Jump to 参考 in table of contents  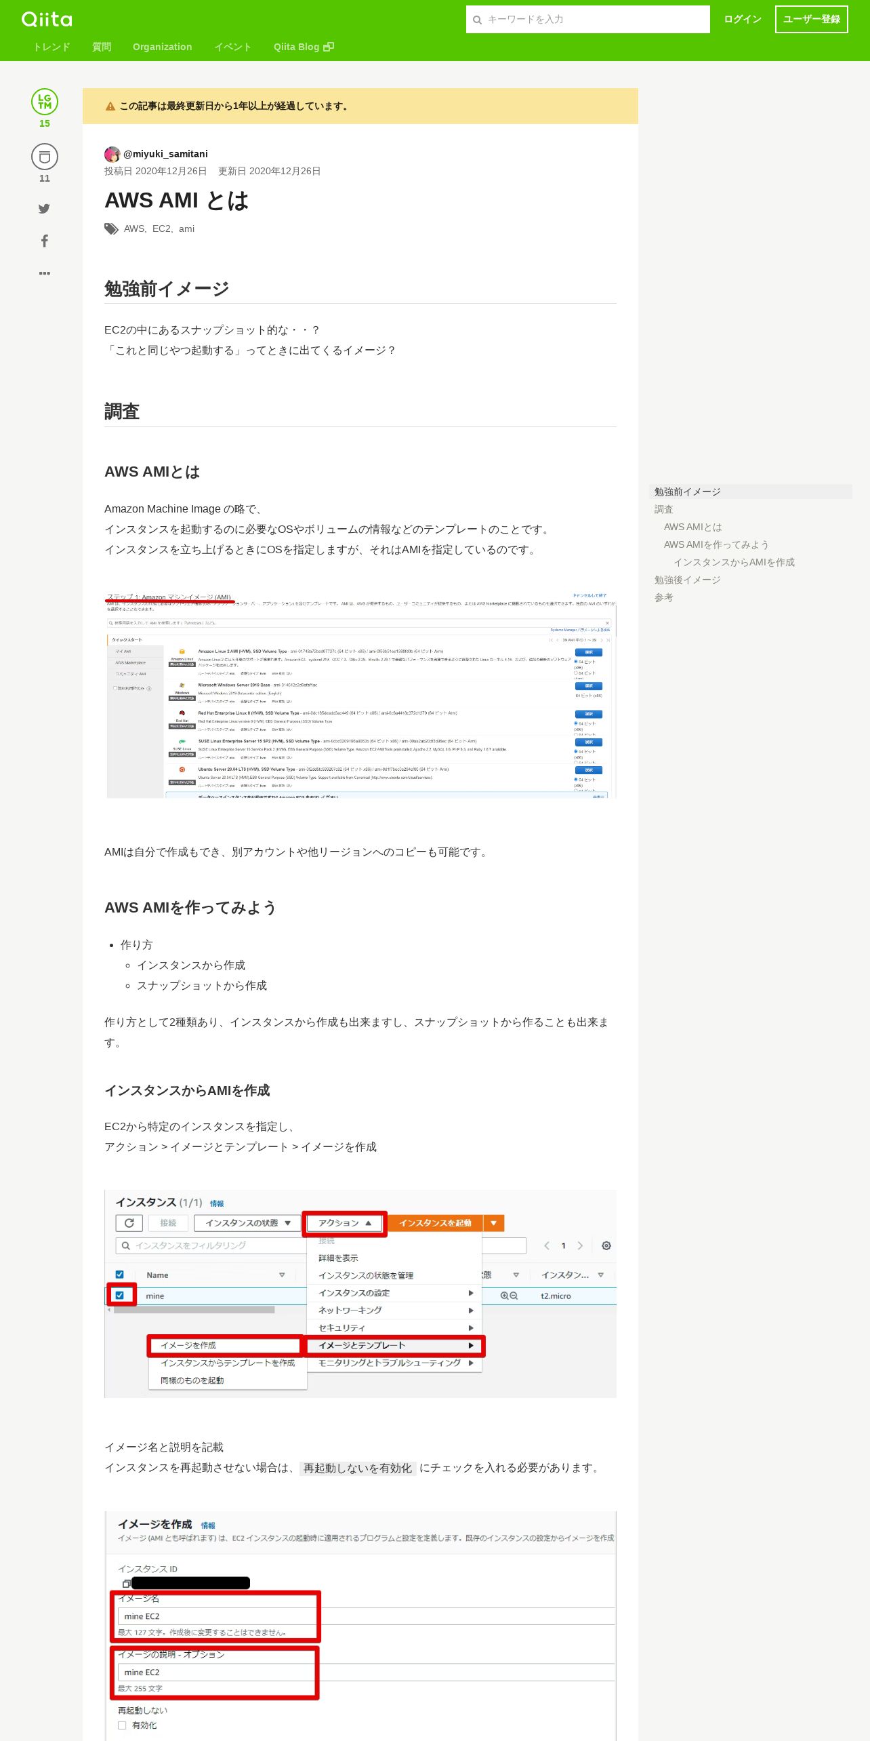(x=664, y=597)
